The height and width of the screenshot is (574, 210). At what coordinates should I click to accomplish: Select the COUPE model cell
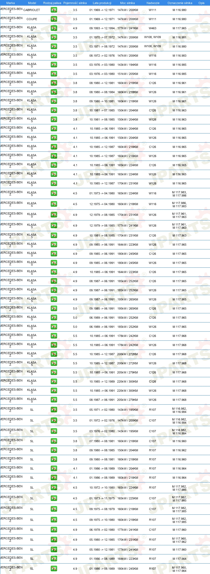(32, 19)
